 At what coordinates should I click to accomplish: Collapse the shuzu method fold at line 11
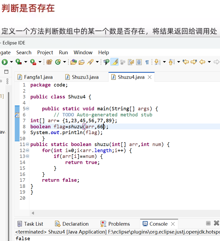[x=27, y=144]
